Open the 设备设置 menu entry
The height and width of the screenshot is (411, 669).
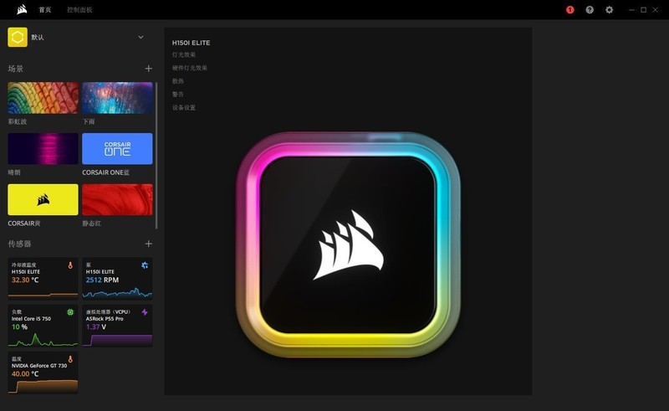(184, 108)
